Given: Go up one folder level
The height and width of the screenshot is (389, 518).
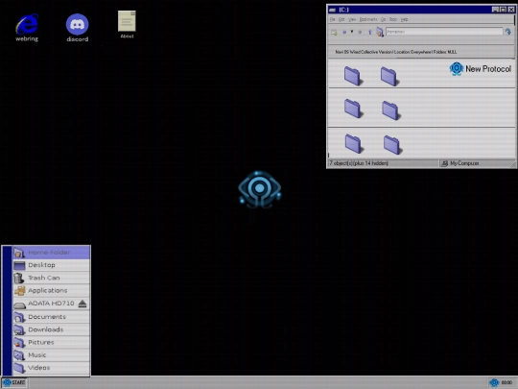Looking at the screenshot, I should (x=370, y=32).
